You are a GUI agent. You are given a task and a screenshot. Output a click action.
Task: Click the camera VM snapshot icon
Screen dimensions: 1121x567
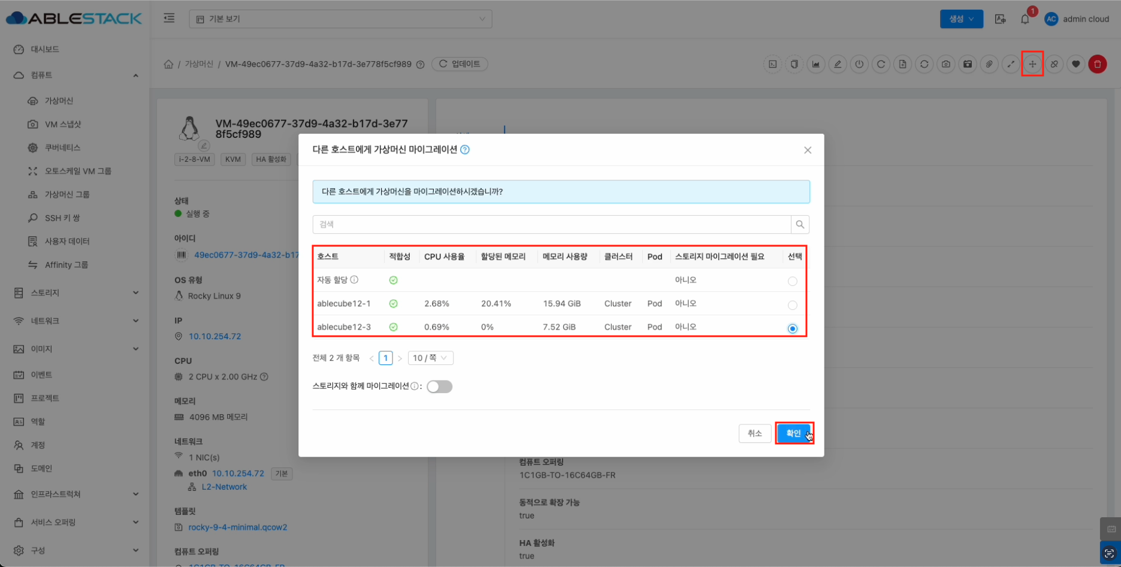(x=945, y=64)
